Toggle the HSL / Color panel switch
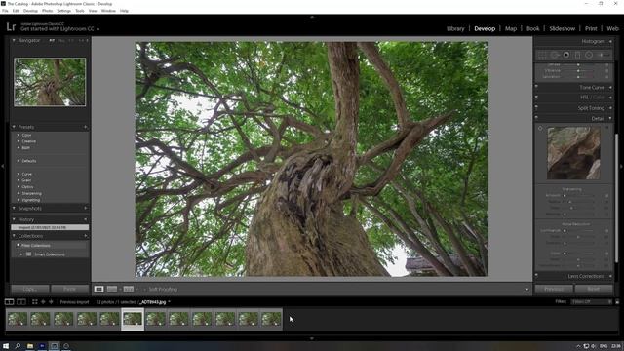Screen dimensions: 624x351 (536, 97)
